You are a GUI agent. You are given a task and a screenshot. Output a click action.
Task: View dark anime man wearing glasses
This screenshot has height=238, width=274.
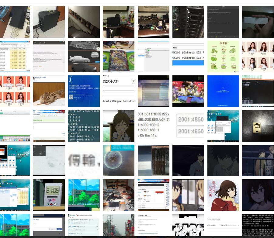pyautogui.click(x=188, y=160)
